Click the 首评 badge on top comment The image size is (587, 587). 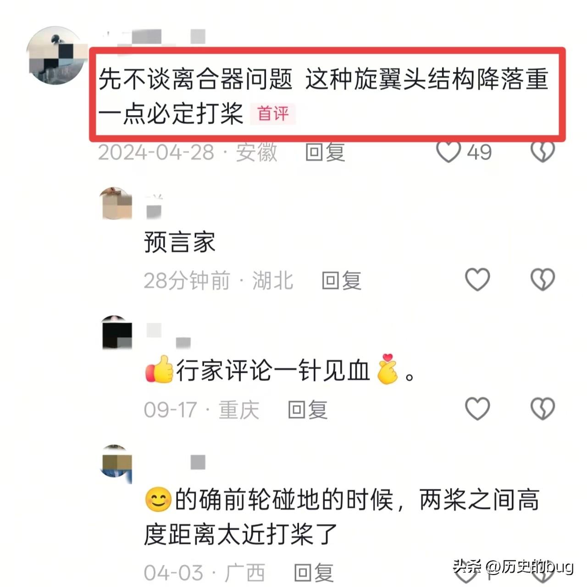[x=273, y=114]
